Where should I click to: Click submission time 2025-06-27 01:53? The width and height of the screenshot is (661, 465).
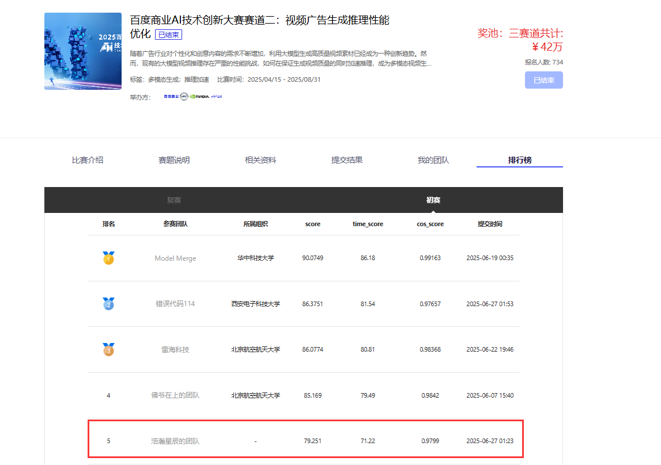(x=490, y=304)
